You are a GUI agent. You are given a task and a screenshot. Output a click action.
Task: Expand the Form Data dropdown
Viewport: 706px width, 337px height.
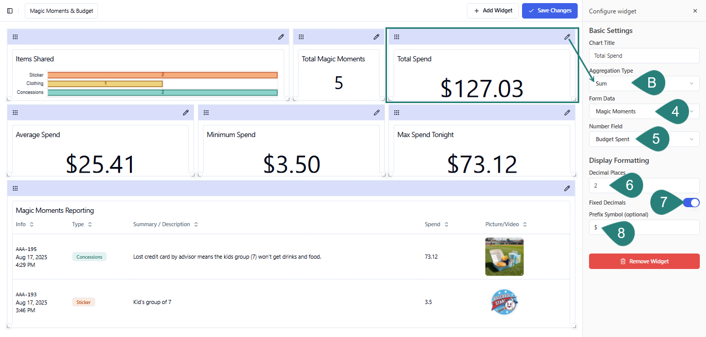tap(694, 111)
